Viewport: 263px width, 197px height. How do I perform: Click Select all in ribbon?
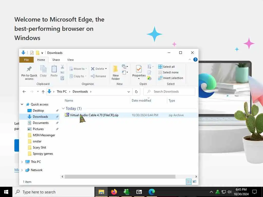pyautogui.click(x=166, y=67)
